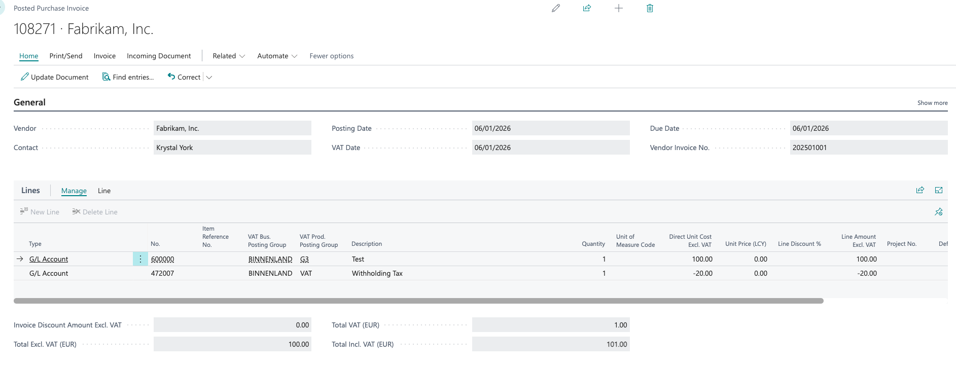
Task: Select account number 472007 cell
Action: tap(162, 273)
